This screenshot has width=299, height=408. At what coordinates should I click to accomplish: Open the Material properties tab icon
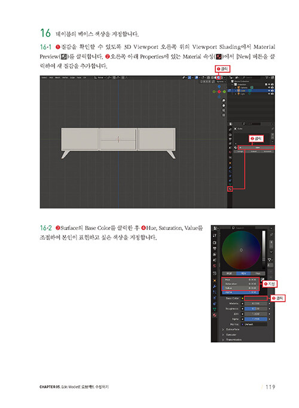point(230,189)
